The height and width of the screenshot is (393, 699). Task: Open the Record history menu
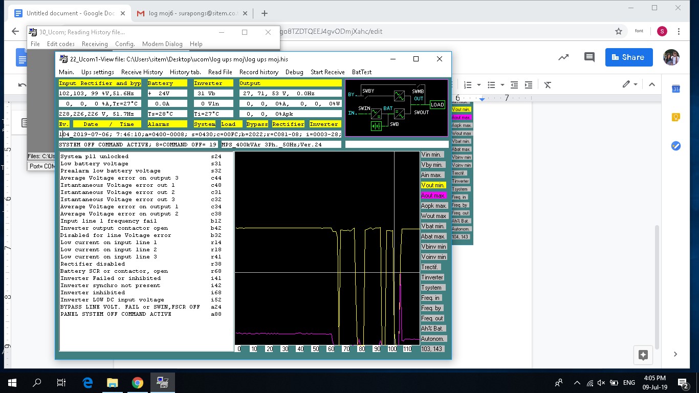coord(259,72)
